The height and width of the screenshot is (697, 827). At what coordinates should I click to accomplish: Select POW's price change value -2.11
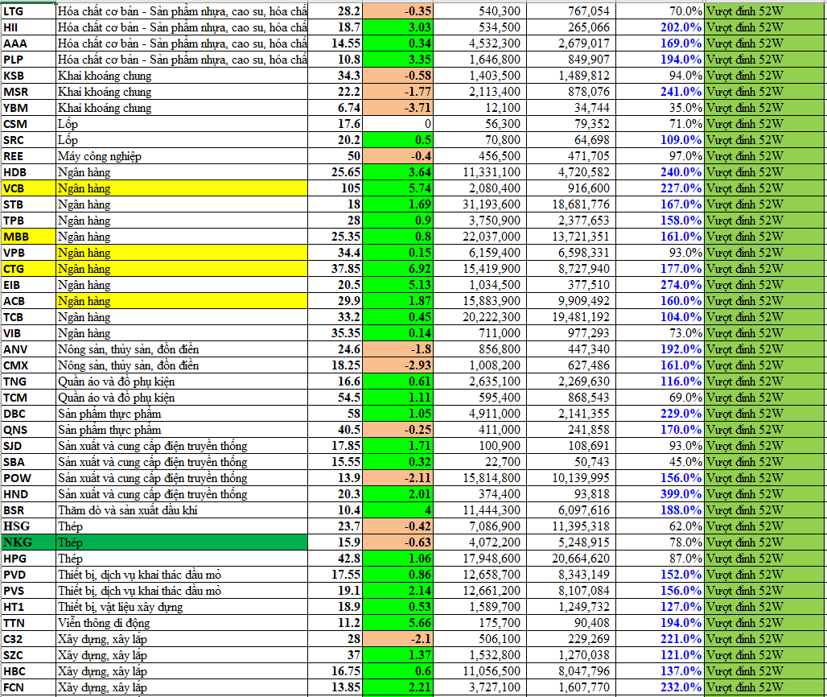click(398, 478)
